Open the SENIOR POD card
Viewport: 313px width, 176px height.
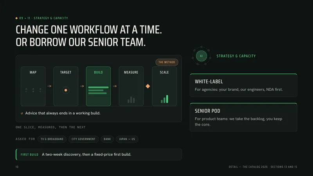pyautogui.click(x=243, y=117)
